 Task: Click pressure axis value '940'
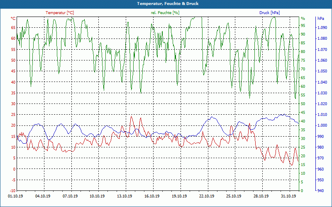pos(320,190)
